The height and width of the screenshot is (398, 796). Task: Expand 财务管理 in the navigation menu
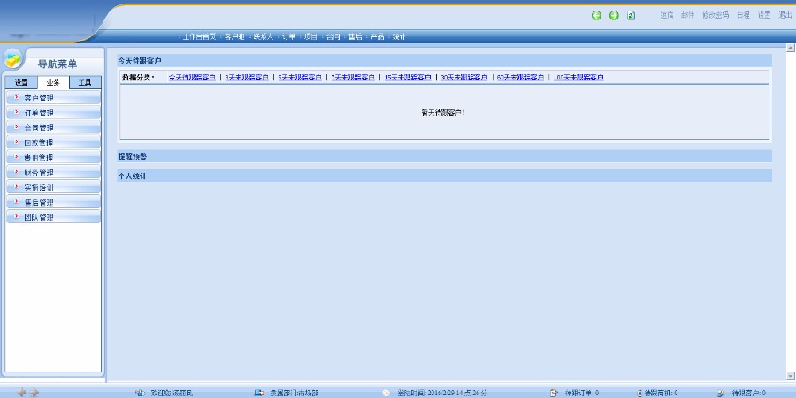pos(53,173)
